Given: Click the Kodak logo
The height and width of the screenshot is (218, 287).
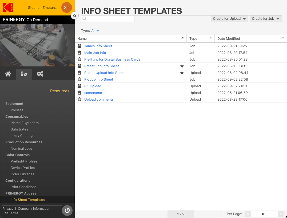Looking at the screenshot, I should (8, 7).
